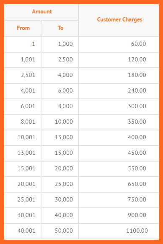Viewport: 163px width, 244px height.
Task: Click the Amount column header
Action: coord(42,12)
